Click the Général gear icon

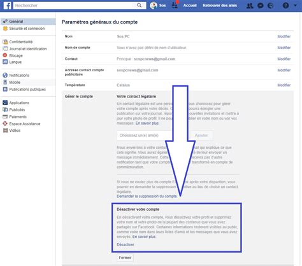point(5,21)
